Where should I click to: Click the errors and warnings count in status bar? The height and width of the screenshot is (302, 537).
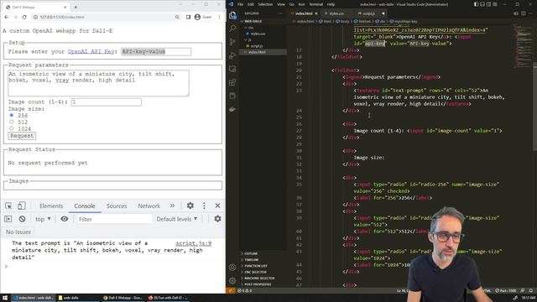pyautogui.click(x=245, y=290)
